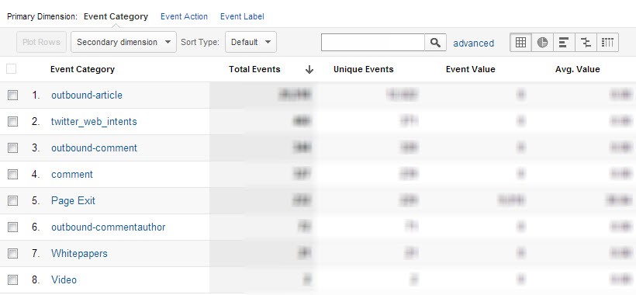
Task: Sort by Avg. Value column header
Action: pyautogui.click(x=578, y=69)
